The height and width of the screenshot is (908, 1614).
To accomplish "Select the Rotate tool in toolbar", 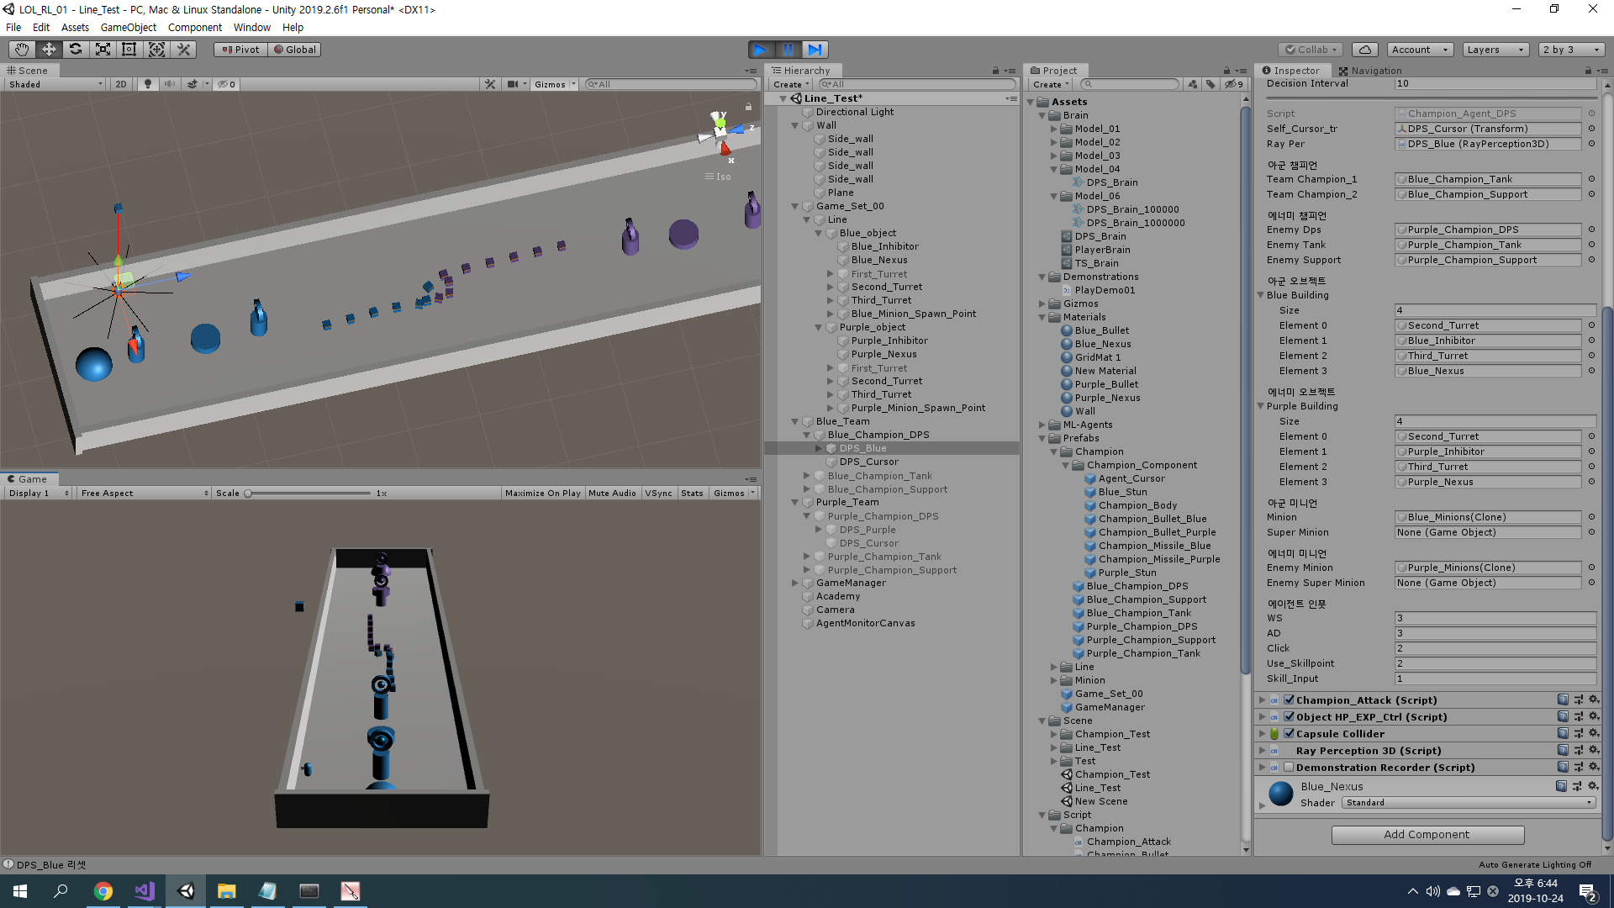I will 76,50.
